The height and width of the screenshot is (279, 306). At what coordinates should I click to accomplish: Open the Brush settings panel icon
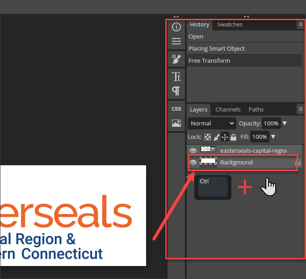click(176, 59)
